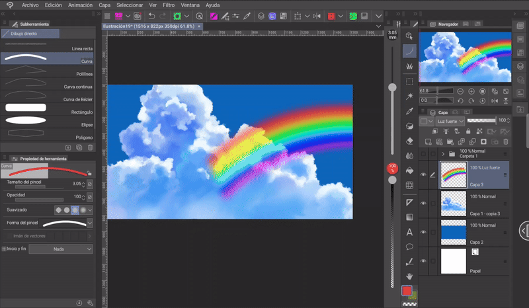Click the Capa 1 - copia 3 thumbnail
The height and width of the screenshot is (308, 529).
[x=454, y=202]
